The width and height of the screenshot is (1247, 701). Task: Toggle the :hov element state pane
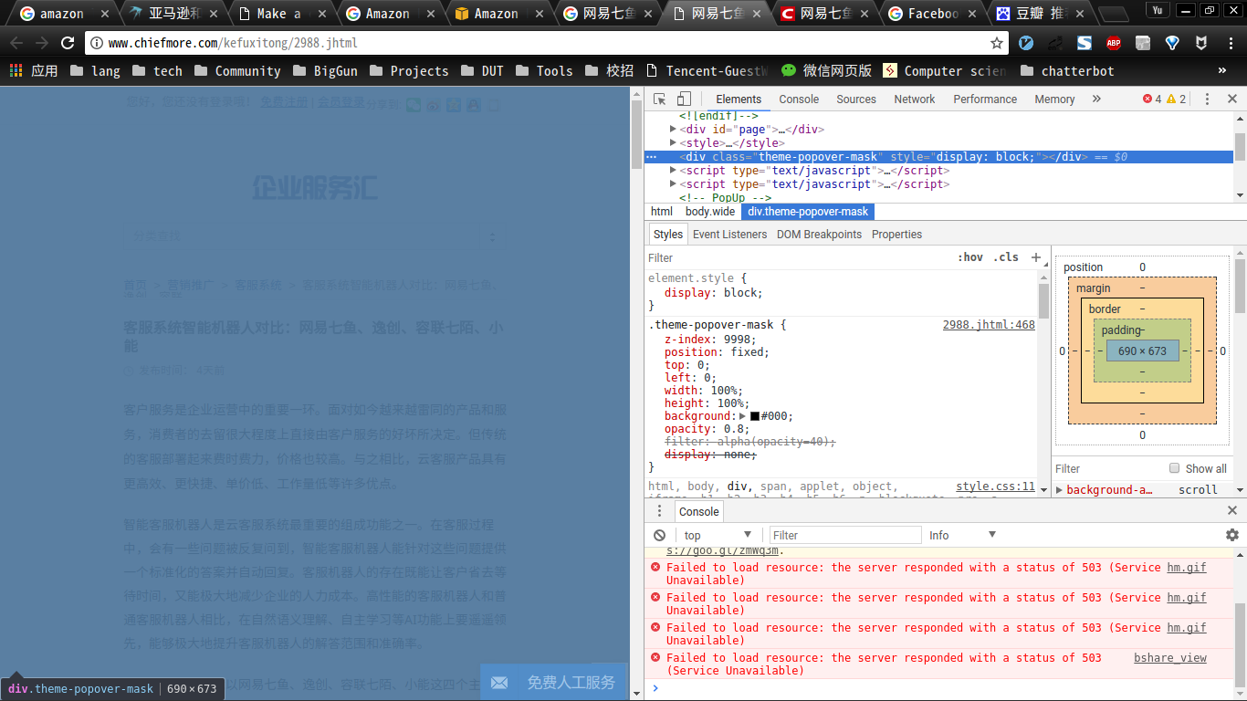(x=970, y=257)
